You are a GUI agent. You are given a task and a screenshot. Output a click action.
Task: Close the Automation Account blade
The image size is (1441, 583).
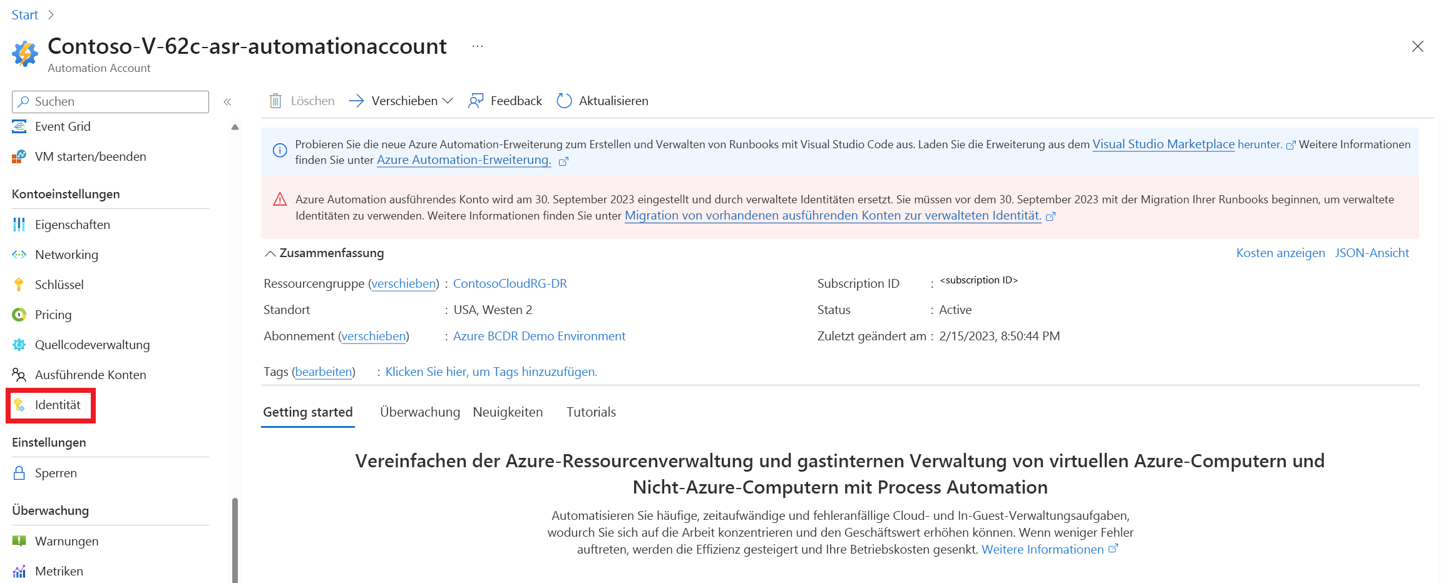(x=1417, y=46)
